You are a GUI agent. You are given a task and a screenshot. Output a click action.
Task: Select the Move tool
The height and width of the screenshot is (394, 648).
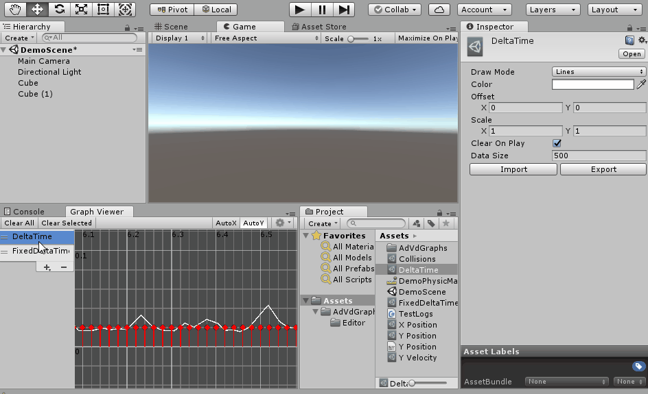pos(37,10)
